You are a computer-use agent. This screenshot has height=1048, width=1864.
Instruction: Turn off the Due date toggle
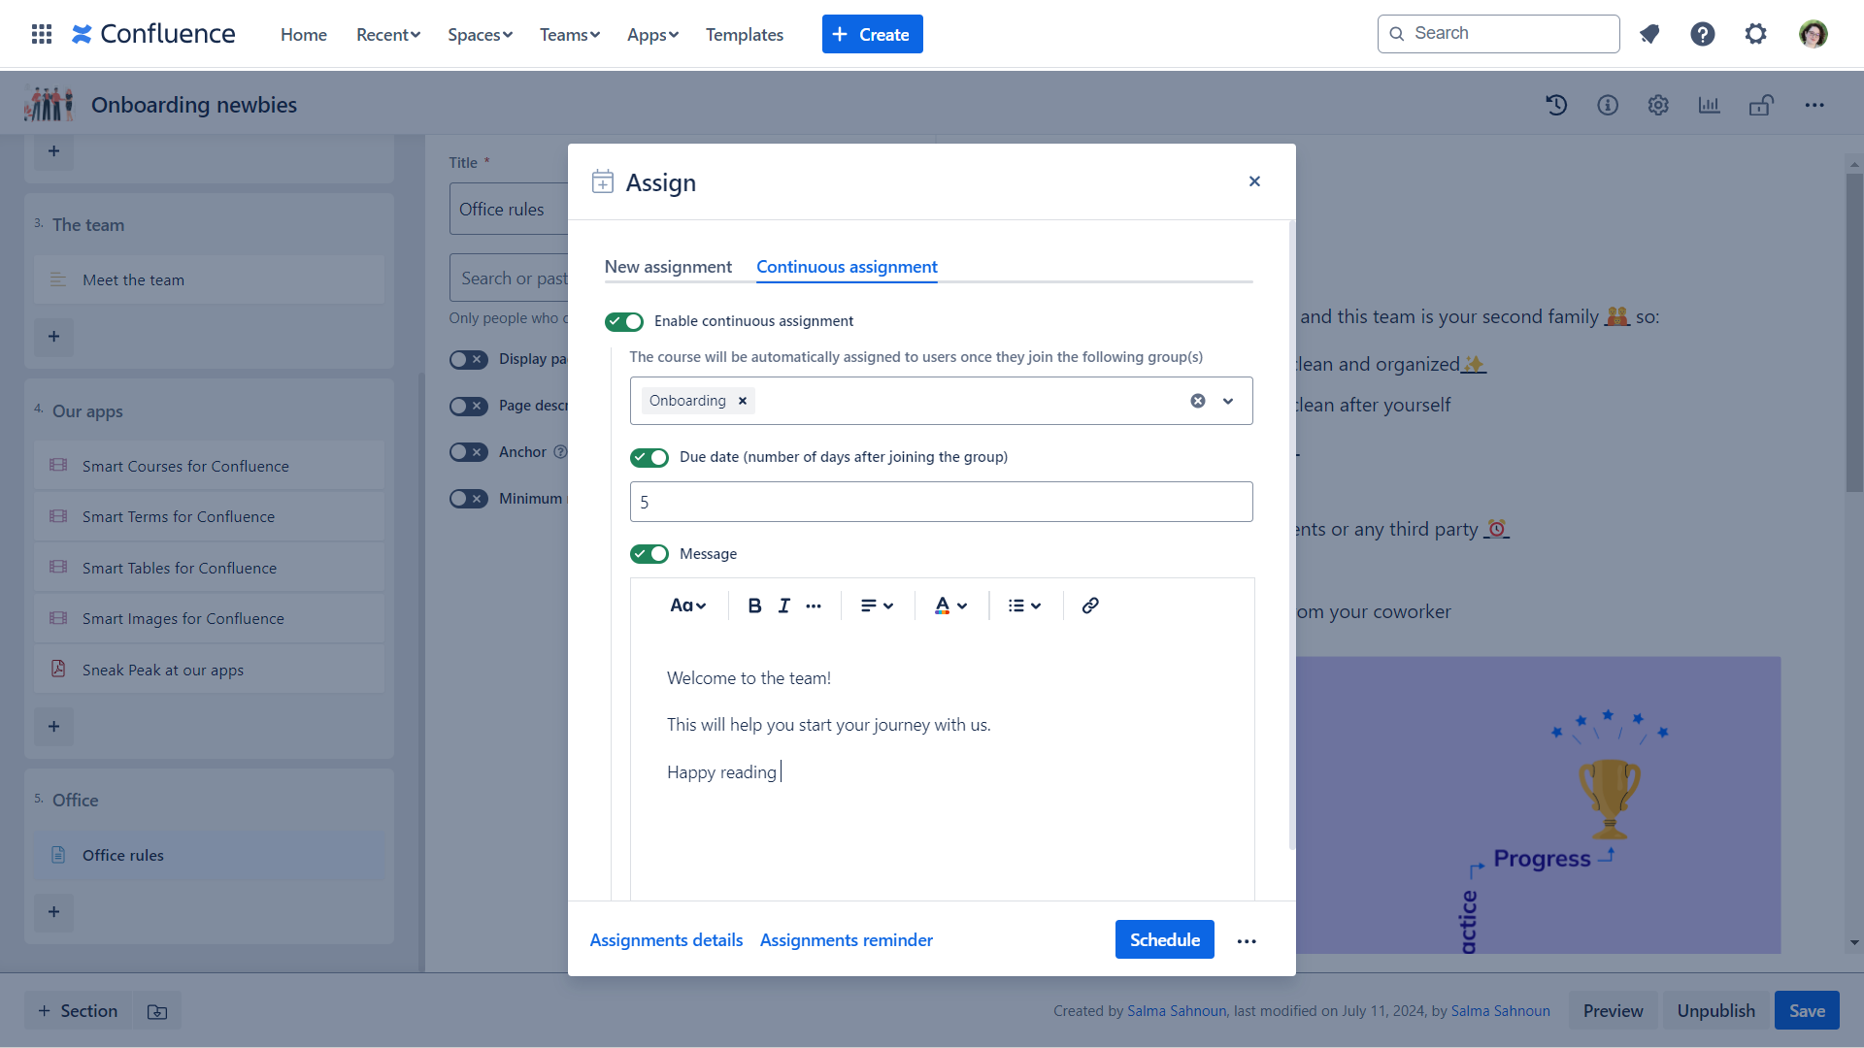[x=649, y=457]
